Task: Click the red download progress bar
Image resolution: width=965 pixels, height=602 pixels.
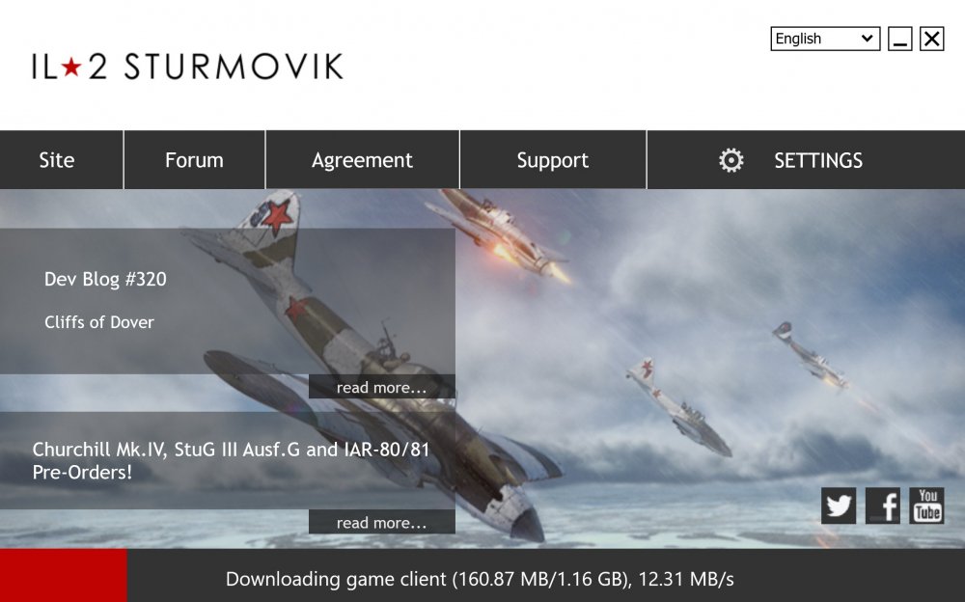Action: pos(64,576)
